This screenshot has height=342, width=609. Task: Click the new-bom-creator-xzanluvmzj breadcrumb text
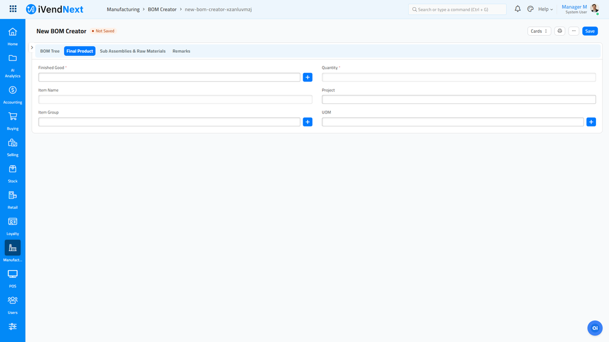(218, 9)
